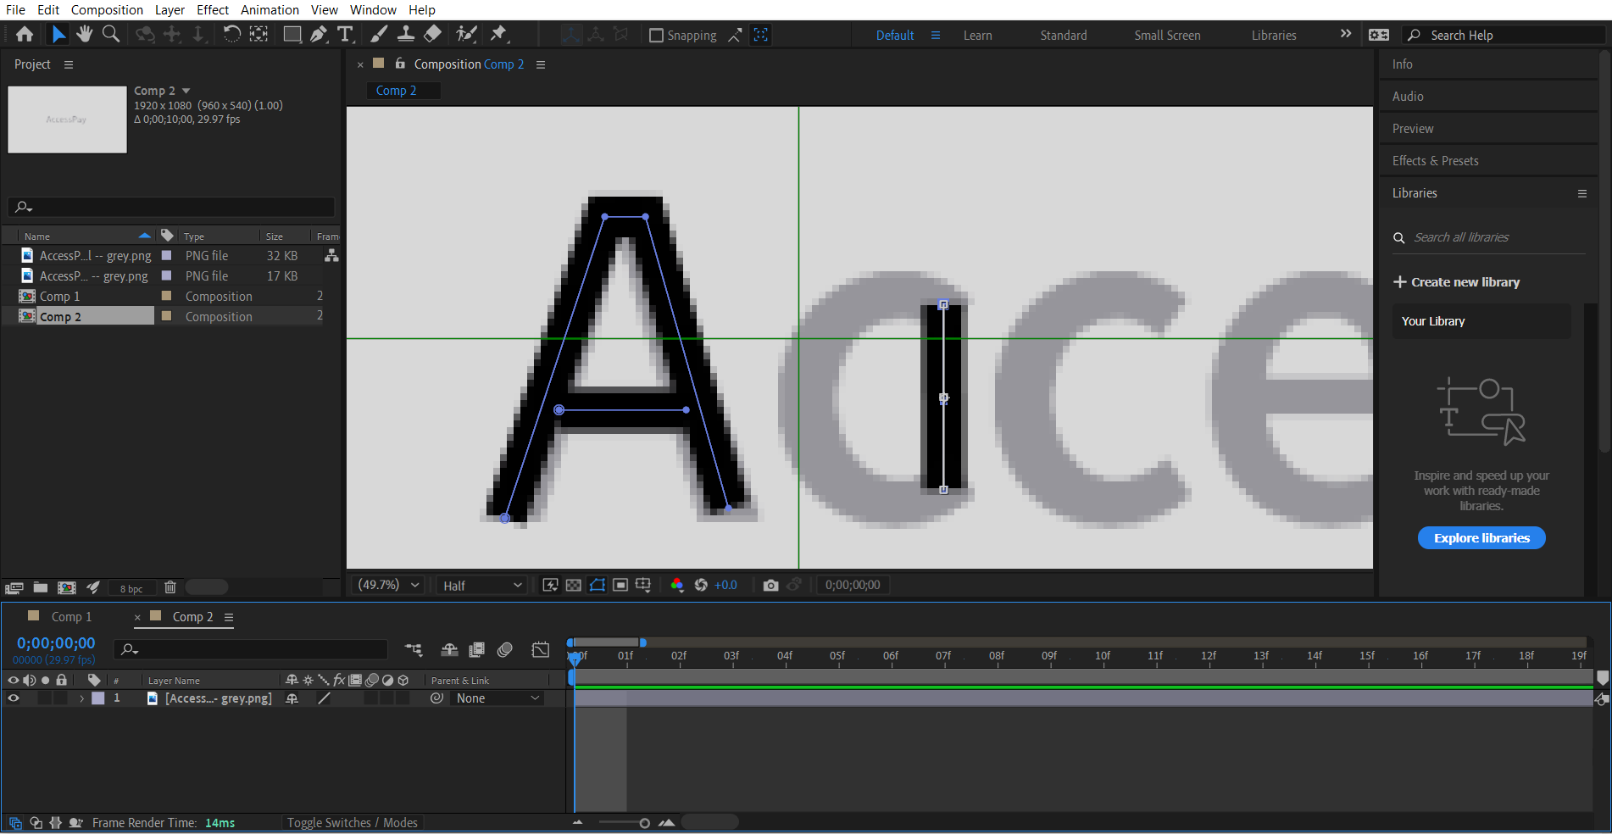
Task: Open the Animation menu
Action: (270, 9)
